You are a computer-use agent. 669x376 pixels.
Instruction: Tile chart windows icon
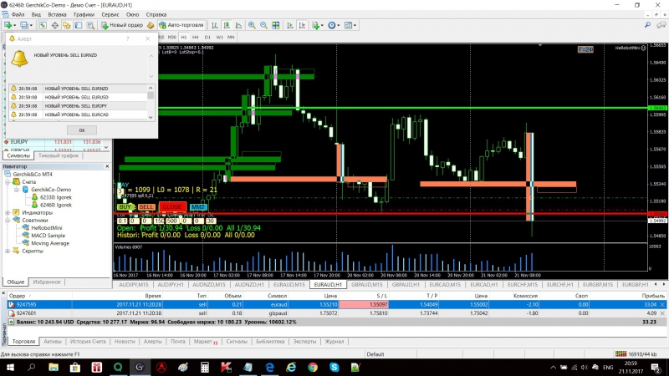276,26
